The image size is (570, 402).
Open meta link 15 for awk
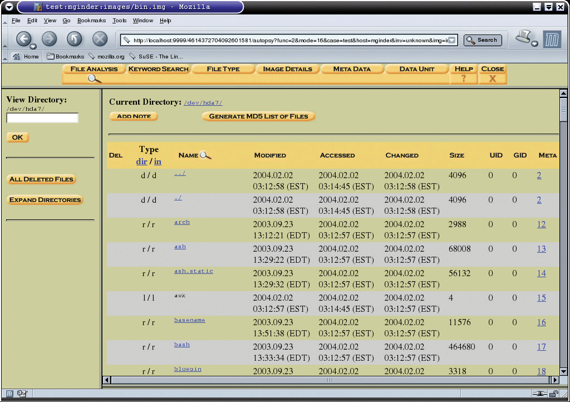[x=541, y=298]
